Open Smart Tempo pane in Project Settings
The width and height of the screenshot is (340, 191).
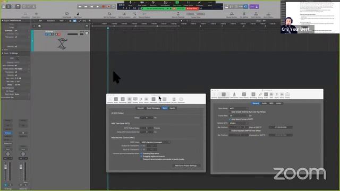click(x=244, y=95)
